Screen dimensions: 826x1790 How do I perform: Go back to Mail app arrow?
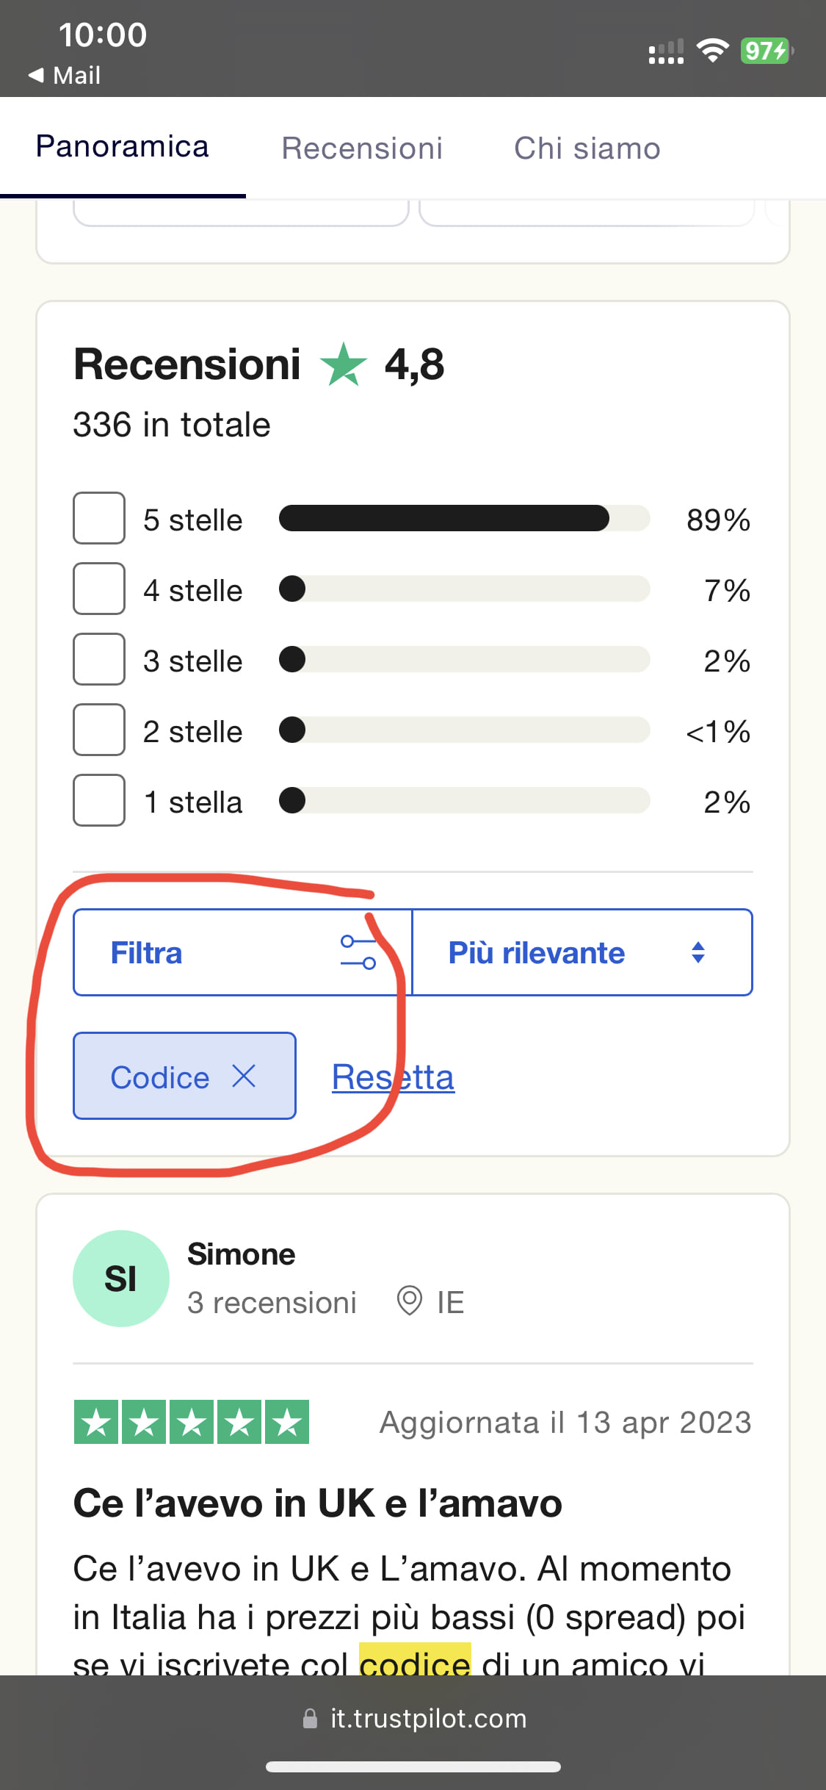[36, 75]
